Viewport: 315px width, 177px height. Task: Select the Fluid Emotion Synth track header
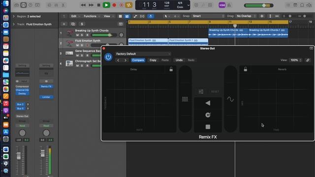pos(93,43)
